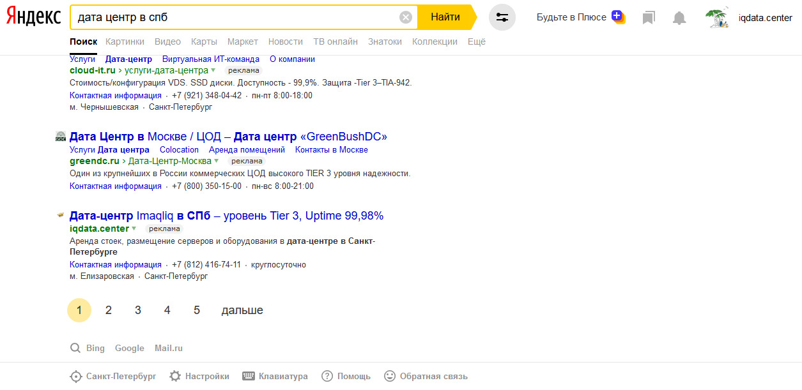Open the greendc.ru domain link

95,161
